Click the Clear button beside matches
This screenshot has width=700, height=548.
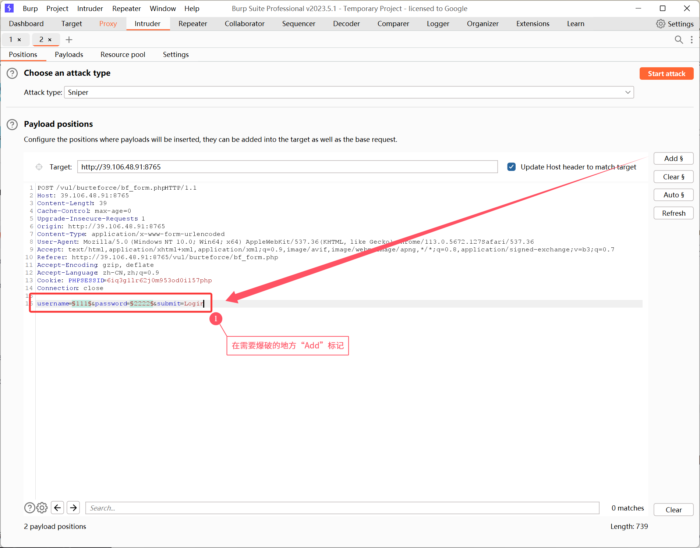click(674, 510)
